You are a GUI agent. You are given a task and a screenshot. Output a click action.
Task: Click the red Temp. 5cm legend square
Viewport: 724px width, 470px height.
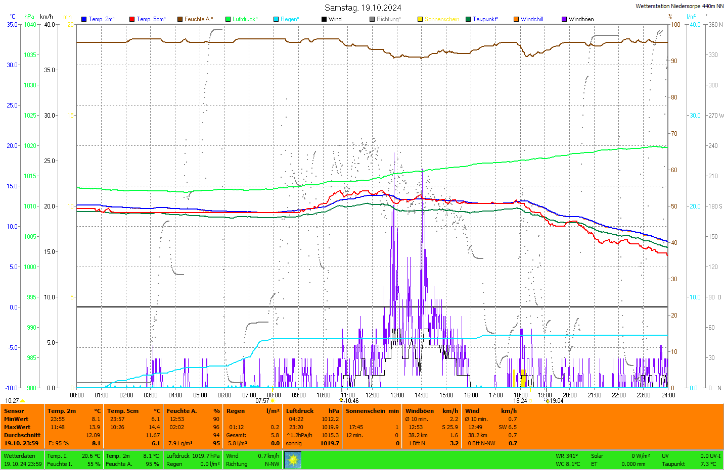(x=132, y=19)
